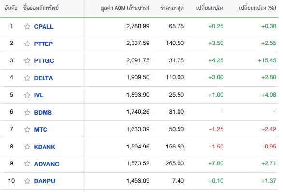
Task: Click the ชื่อย่อหลักทรัพย์ column header
Action: 41,8
